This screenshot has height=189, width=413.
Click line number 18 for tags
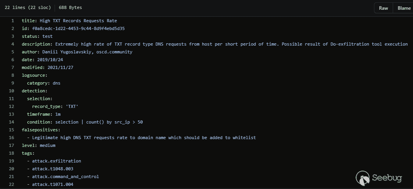click(12, 153)
